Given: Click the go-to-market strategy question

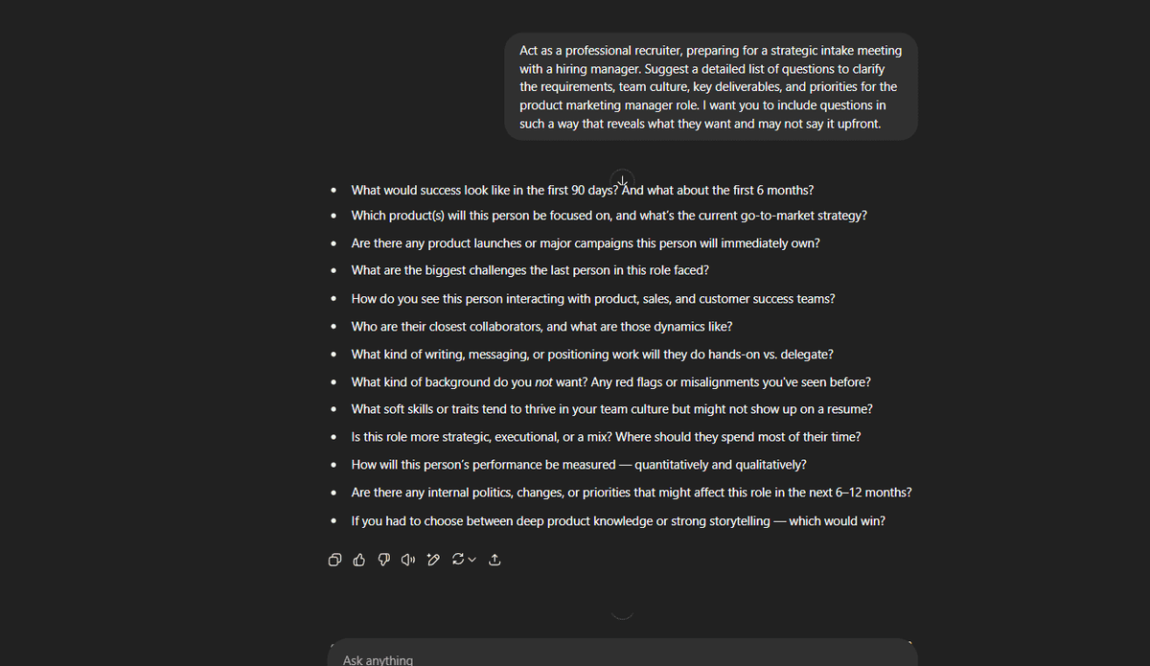Looking at the screenshot, I should pos(609,215).
